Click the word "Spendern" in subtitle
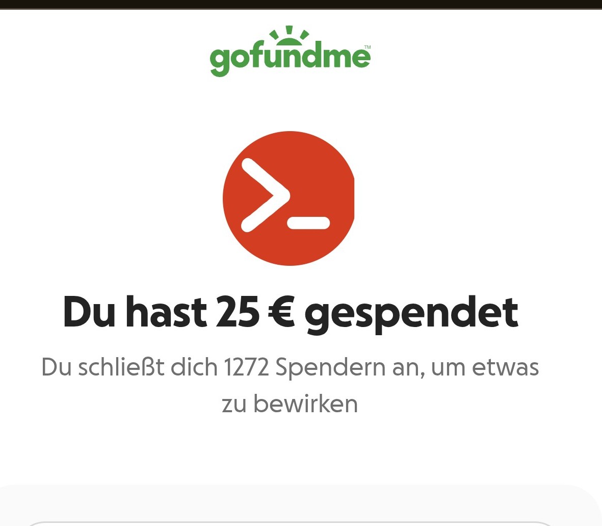The height and width of the screenshot is (526, 602). [330, 368]
